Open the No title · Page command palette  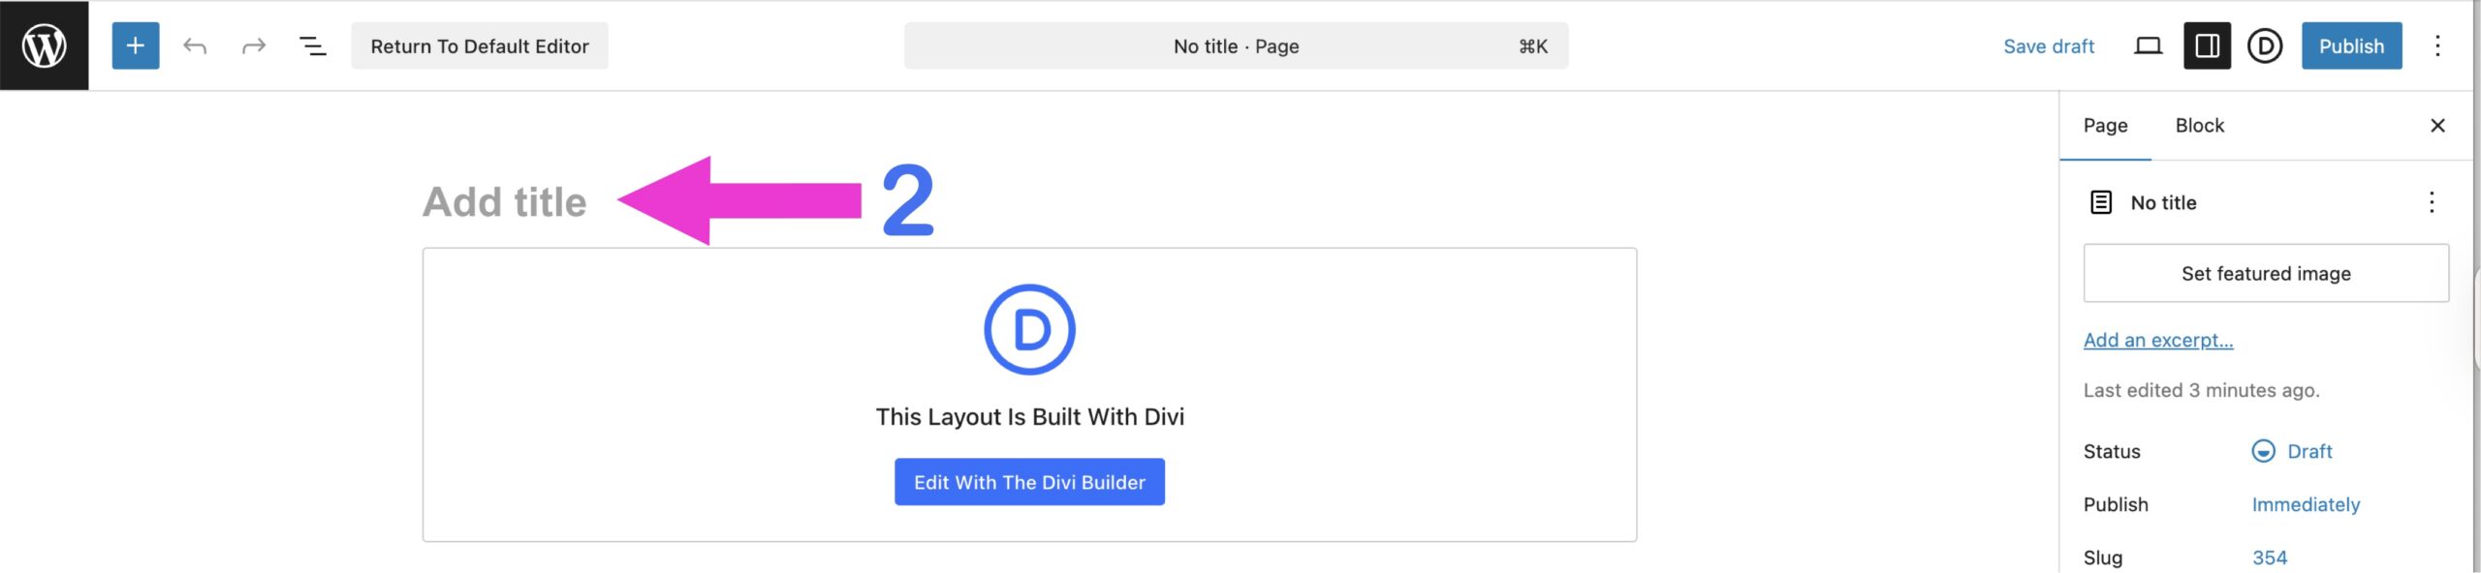pos(1236,45)
